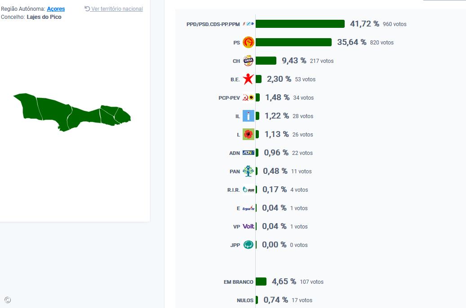Open the Açores region link
The image size is (466, 308).
click(56, 9)
